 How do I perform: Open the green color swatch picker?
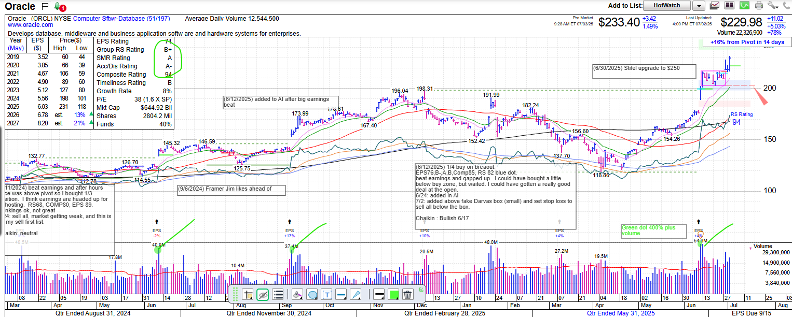click(394, 295)
